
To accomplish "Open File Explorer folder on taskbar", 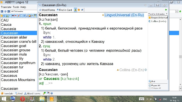I will [42, 99].
